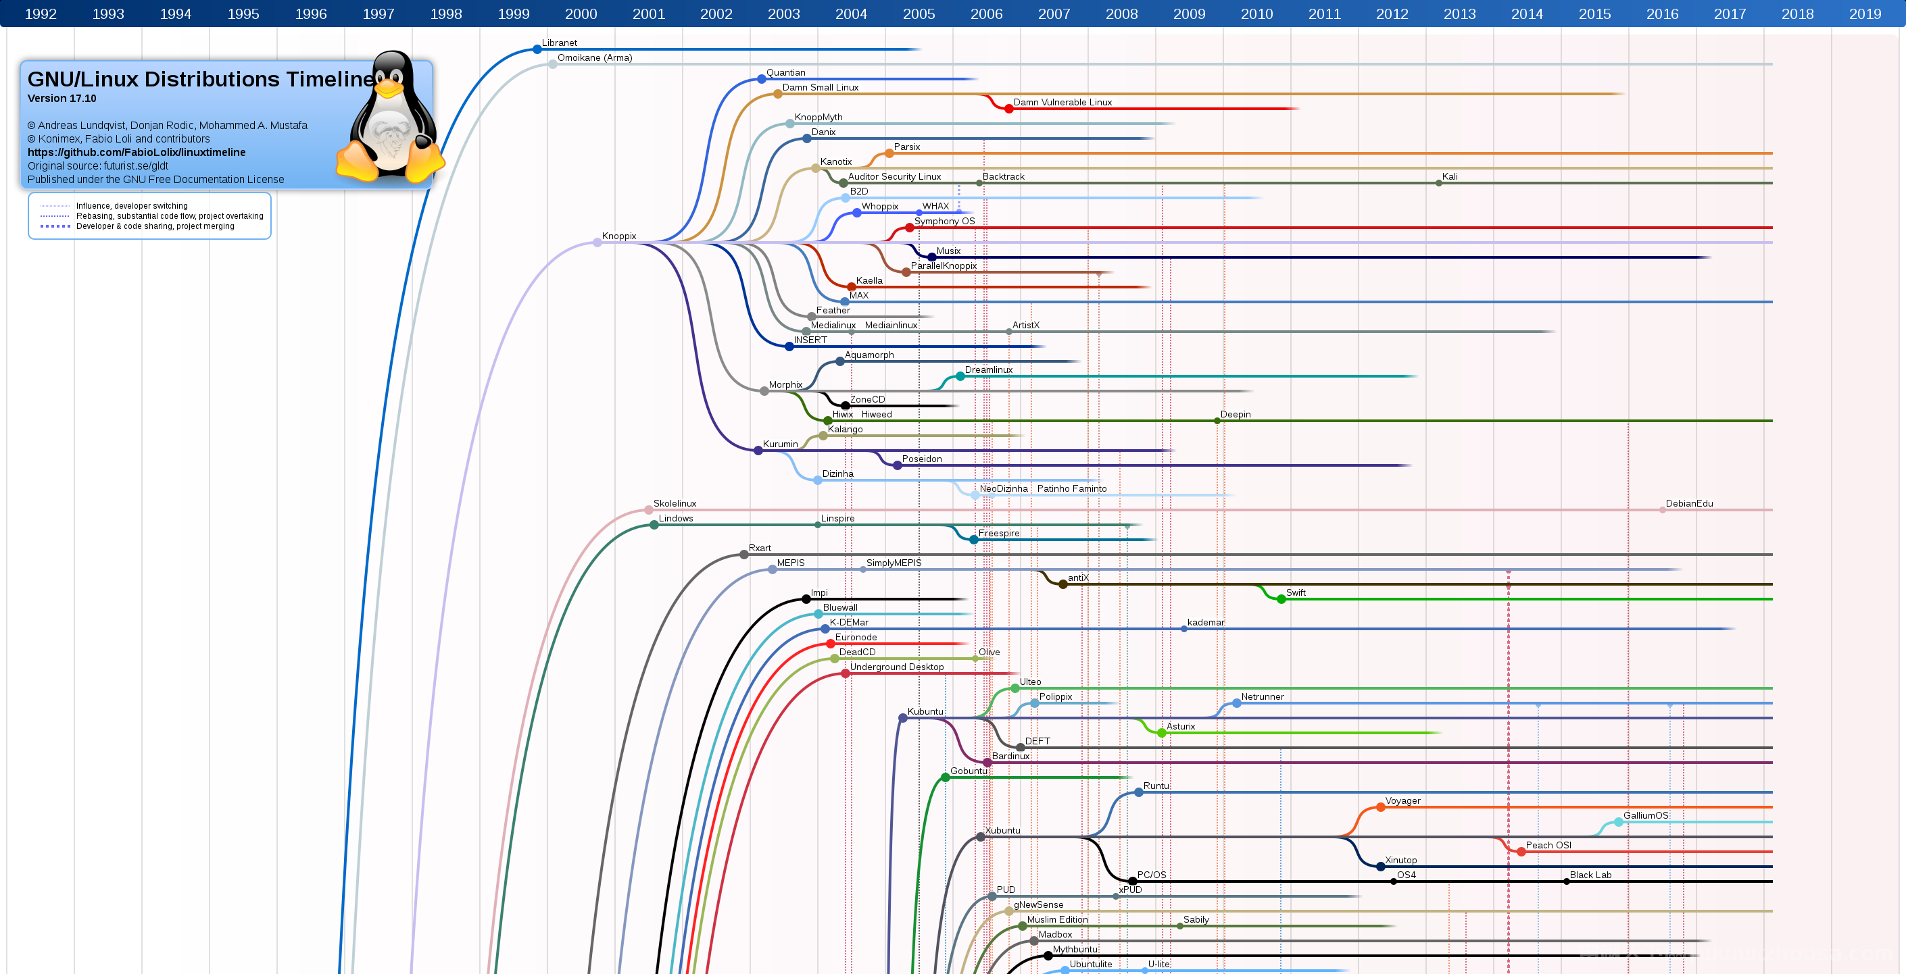Select the MEPIS label
Screen dimensions: 1906x974
[x=790, y=563]
